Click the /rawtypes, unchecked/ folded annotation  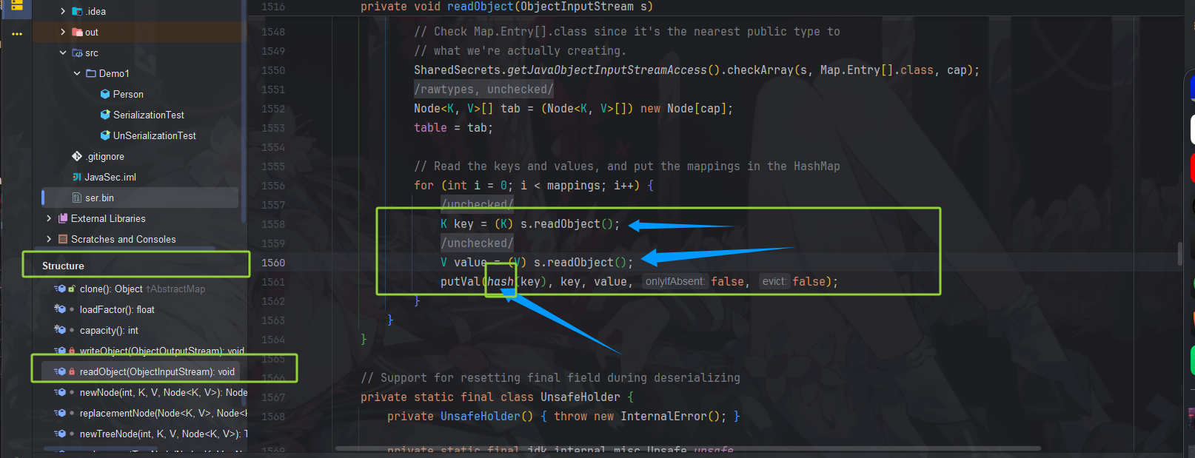483,90
